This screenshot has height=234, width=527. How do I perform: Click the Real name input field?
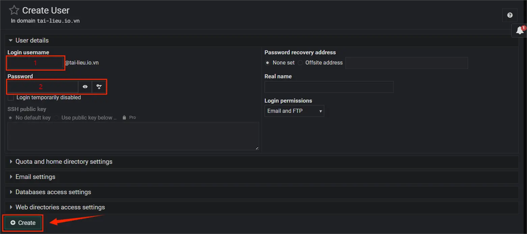[329, 87]
